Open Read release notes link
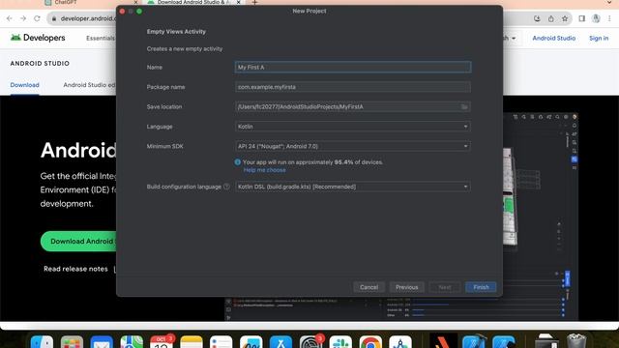Viewport: 619px width, 348px height. click(x=75, y=269)
